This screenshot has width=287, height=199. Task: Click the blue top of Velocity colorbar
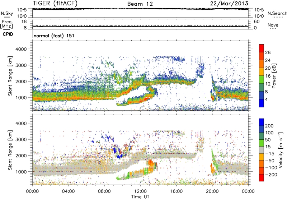point(262,122)
